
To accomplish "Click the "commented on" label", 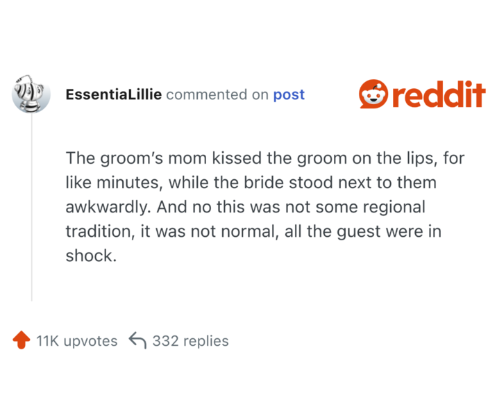I will 217,94.
